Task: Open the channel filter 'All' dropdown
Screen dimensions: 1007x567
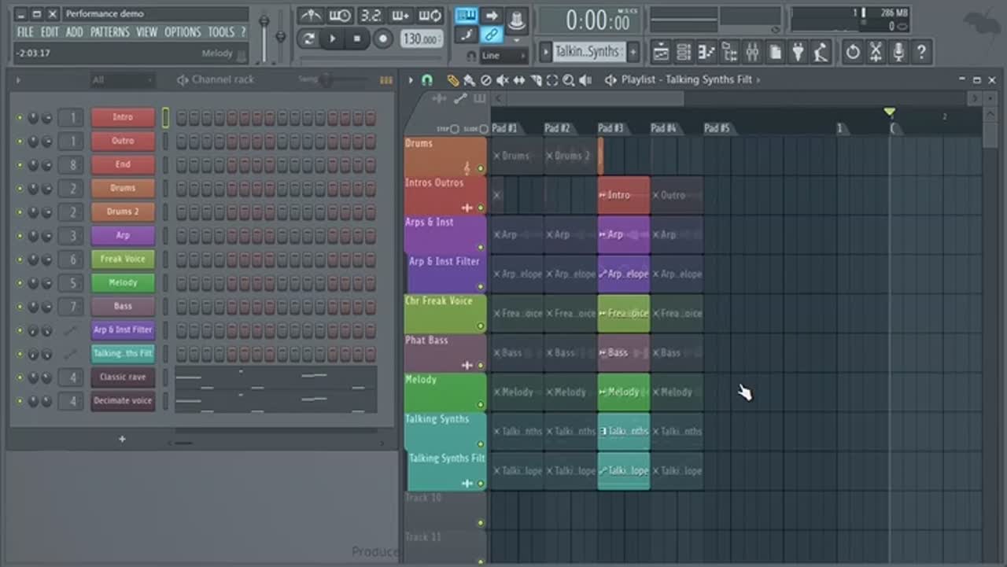Action: click(122, 80)
